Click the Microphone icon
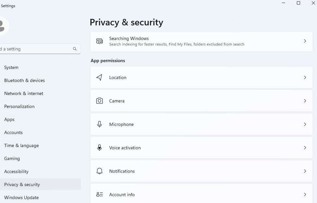 (99, 124)
